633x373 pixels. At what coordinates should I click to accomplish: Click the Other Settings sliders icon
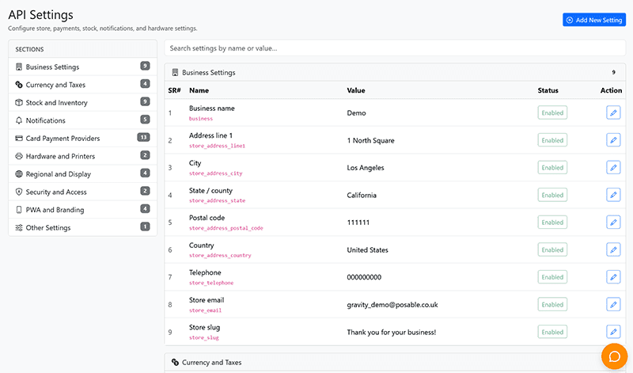pos(19,227)
